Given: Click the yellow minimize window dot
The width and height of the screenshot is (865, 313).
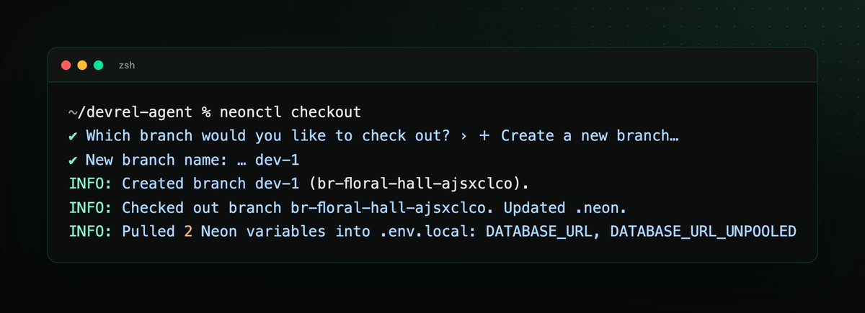Looking at the screenshot, I should click(x=82, y=65).
